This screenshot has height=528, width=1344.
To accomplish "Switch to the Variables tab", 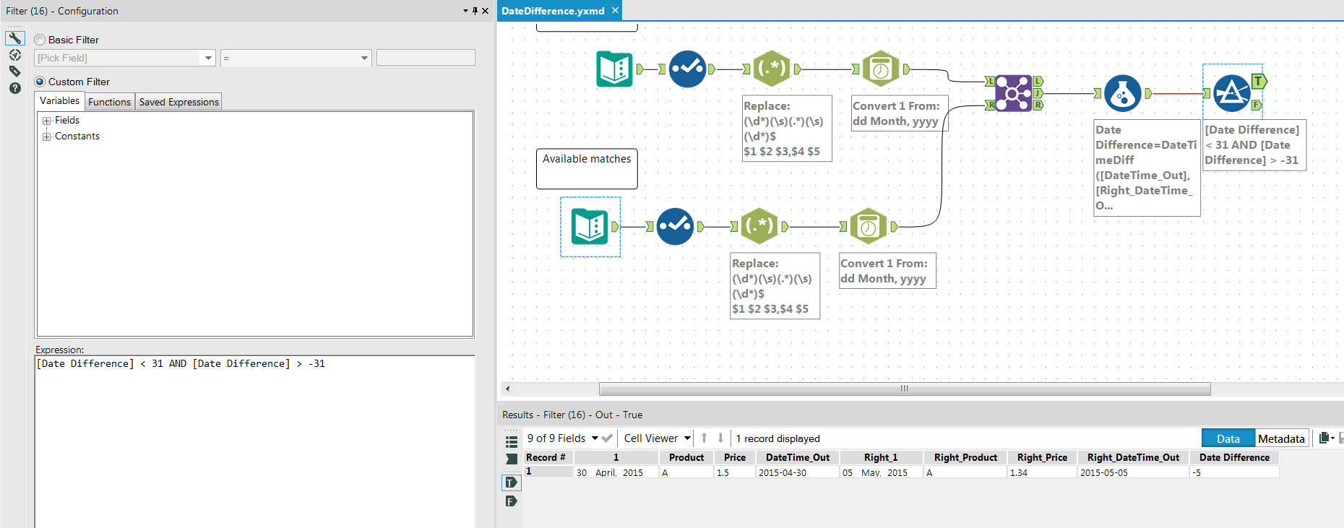I will click(59, 101).
